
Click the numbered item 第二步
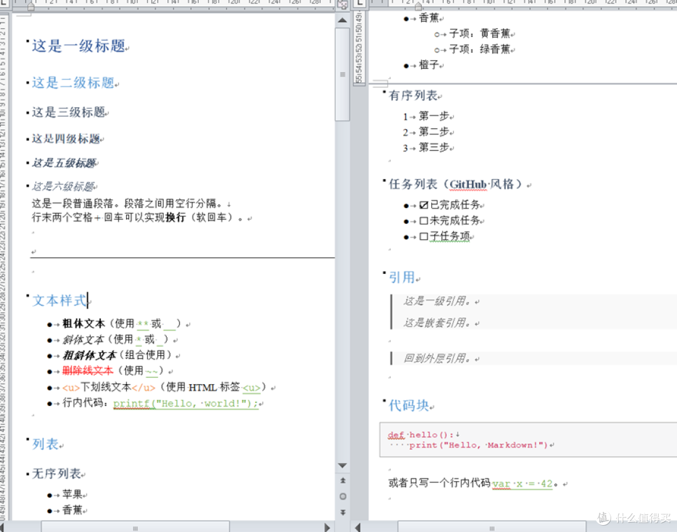coord(434,132)
